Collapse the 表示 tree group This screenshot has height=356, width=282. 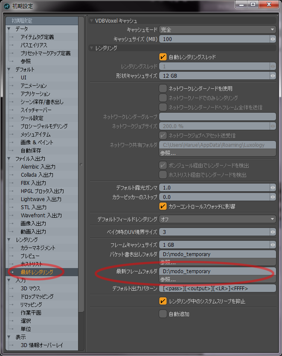click(x=9, y=337)
